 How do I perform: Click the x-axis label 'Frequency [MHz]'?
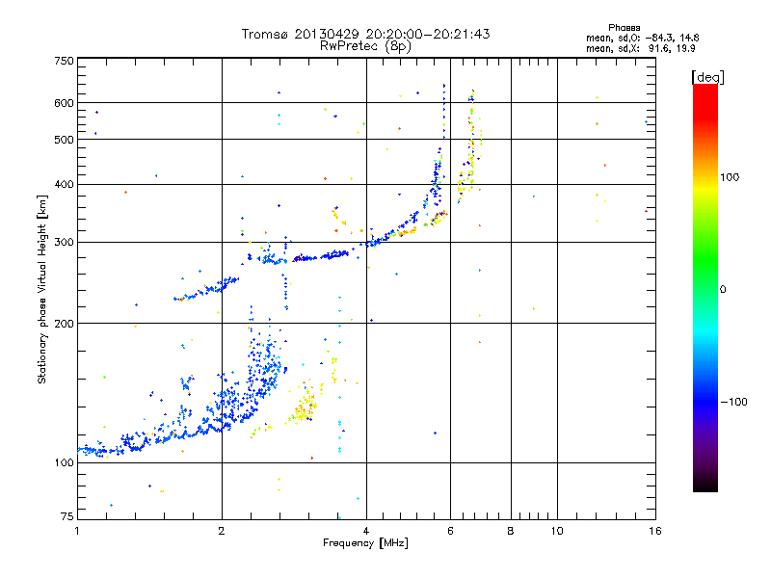click(365, 543)
